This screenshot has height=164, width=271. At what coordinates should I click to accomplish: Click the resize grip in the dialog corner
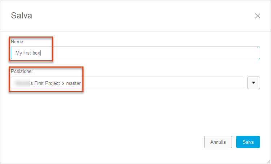coord(268,161)
